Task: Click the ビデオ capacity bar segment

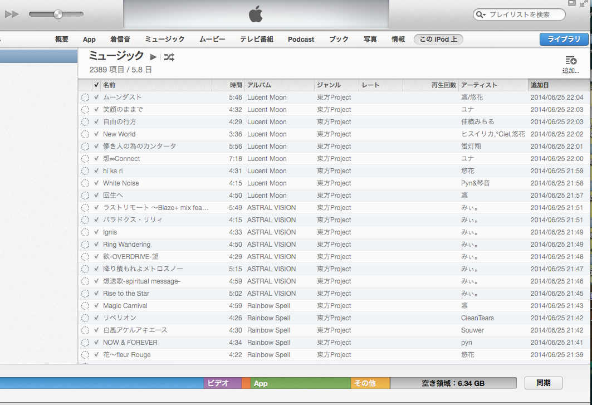Action: [223, 383]
